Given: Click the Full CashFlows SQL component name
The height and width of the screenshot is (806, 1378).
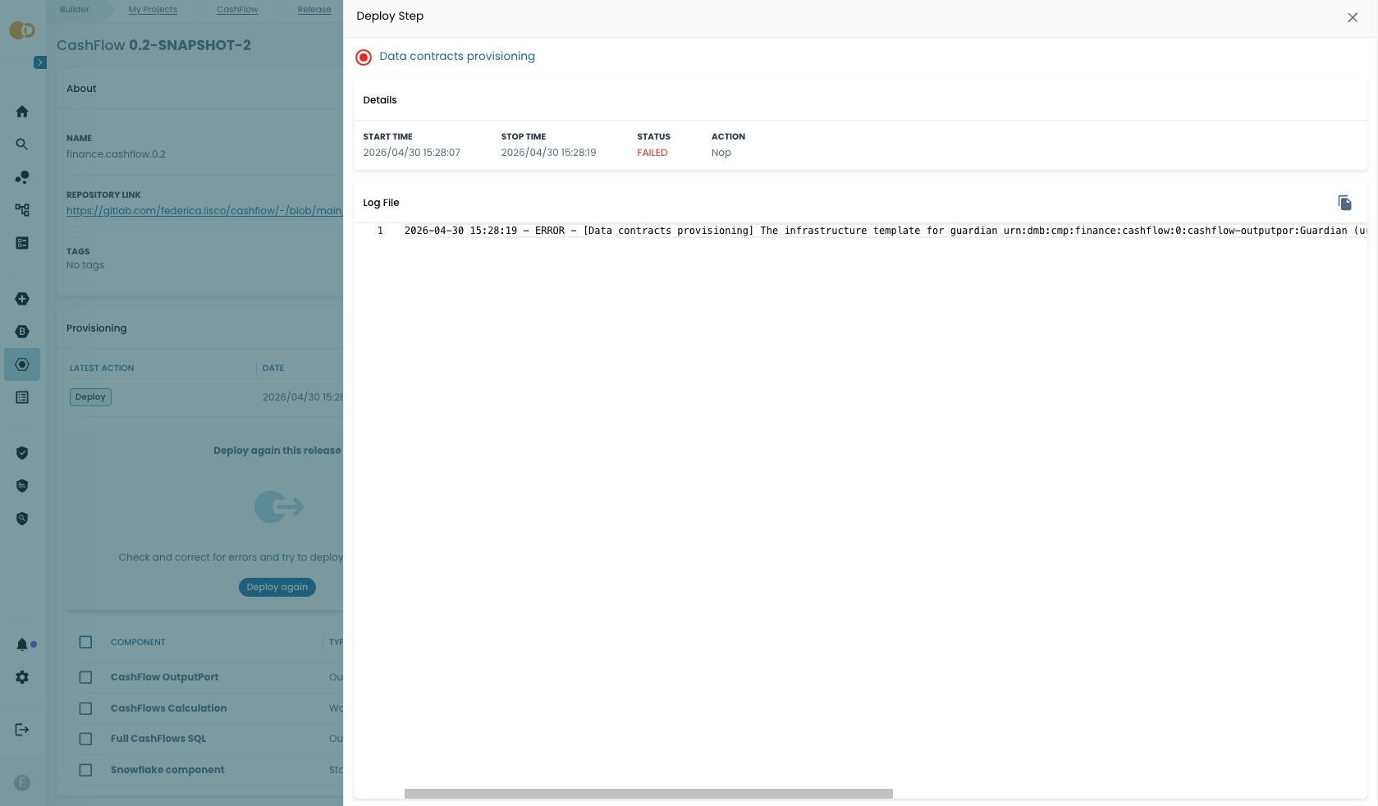Looking at the screenshot, I should click(158, 739).
